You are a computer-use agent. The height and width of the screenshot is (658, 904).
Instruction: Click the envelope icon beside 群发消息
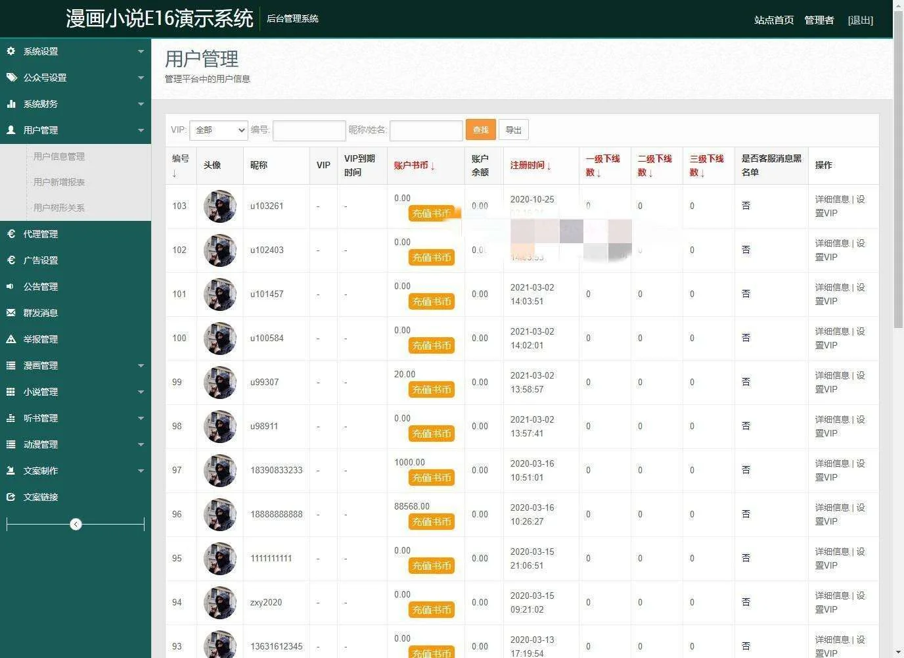11,312
